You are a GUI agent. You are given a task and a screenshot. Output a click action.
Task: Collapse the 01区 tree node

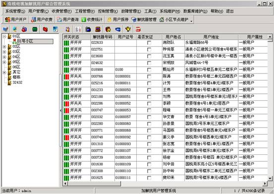point(4,36)
